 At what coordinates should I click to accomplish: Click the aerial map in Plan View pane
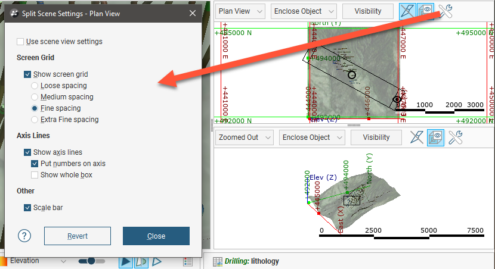pos(354,73)
